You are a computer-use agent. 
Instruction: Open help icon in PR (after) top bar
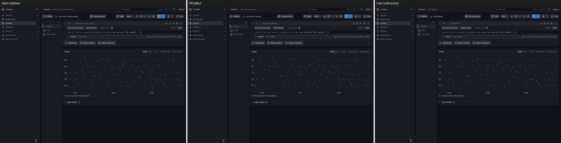coord(362,9)
